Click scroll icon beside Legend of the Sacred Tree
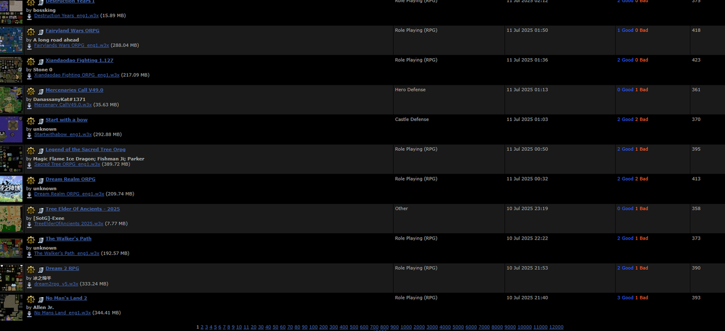The width and height of the screenshot is (725, 331). (x=41, y=151)
